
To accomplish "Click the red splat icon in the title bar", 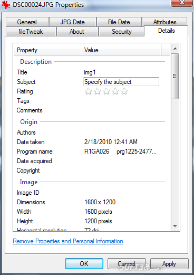I will click(6, 5).
